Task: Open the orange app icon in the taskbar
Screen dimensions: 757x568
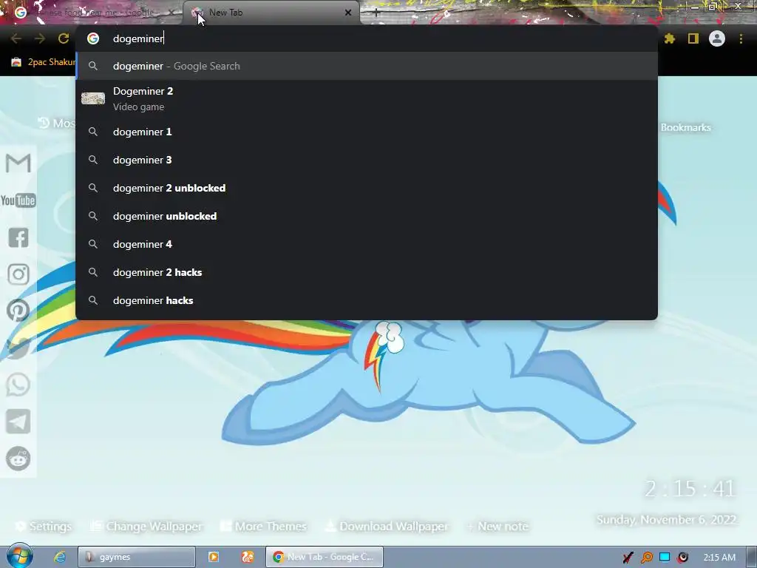Action: [248, 557]
